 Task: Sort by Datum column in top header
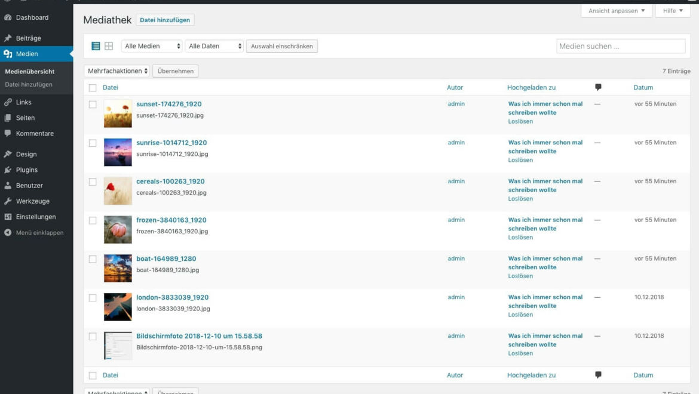(x=643, y=88)
